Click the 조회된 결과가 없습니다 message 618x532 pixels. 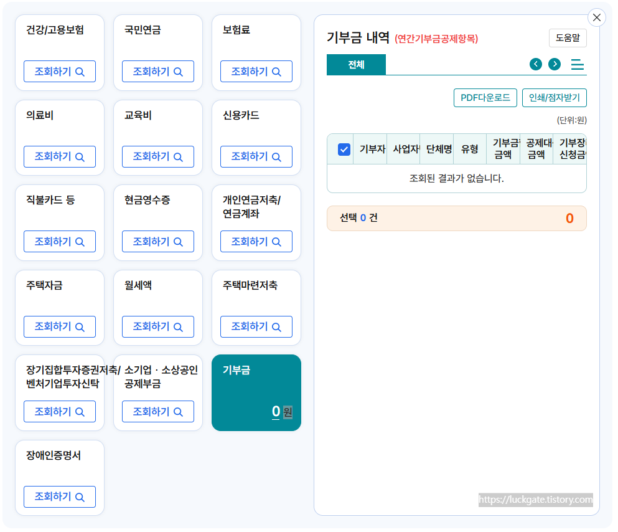[x=456, y=178]
